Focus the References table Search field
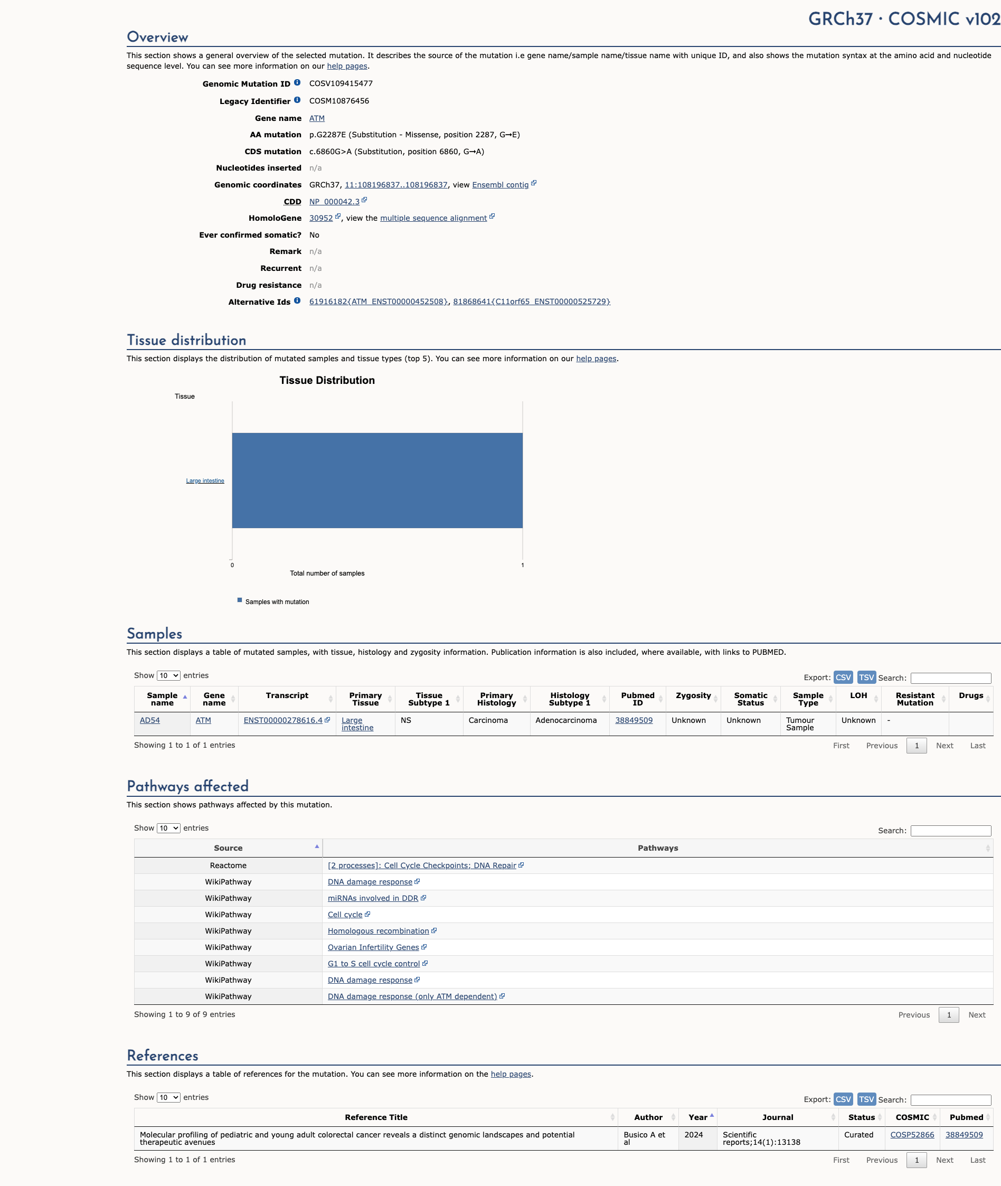This screenshot has width=1001, height=1186. click(x=950, y=1100)
